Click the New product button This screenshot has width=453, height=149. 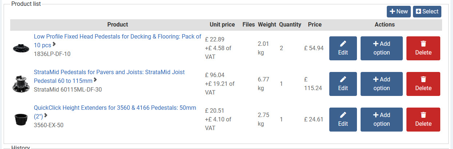(398, 11)
